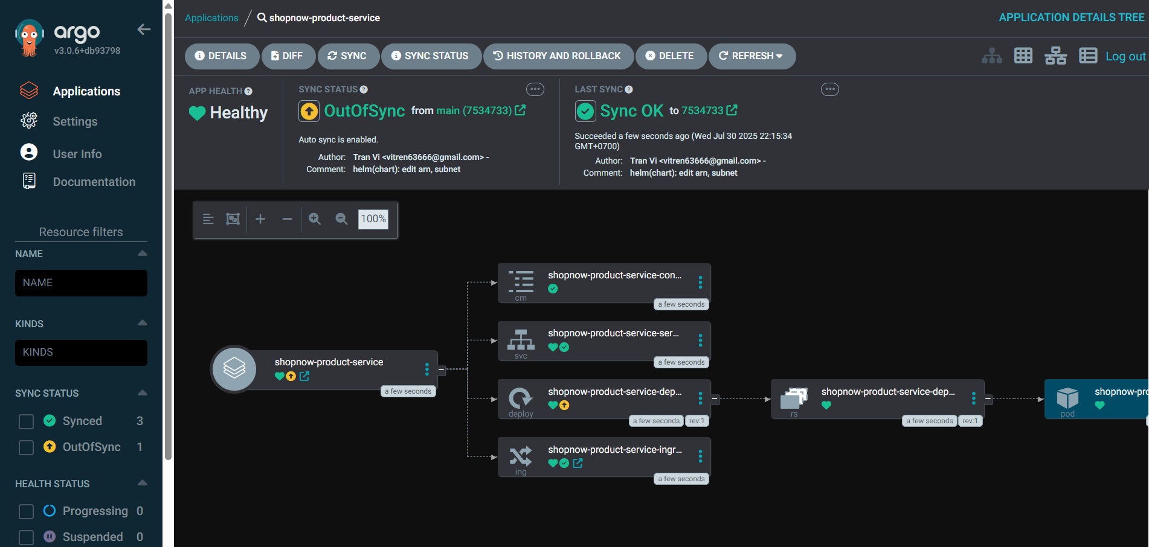Viewport: 1149px width, 547px height.
Task: Collapse the Kinds filter section
Action: pos(142,324)
